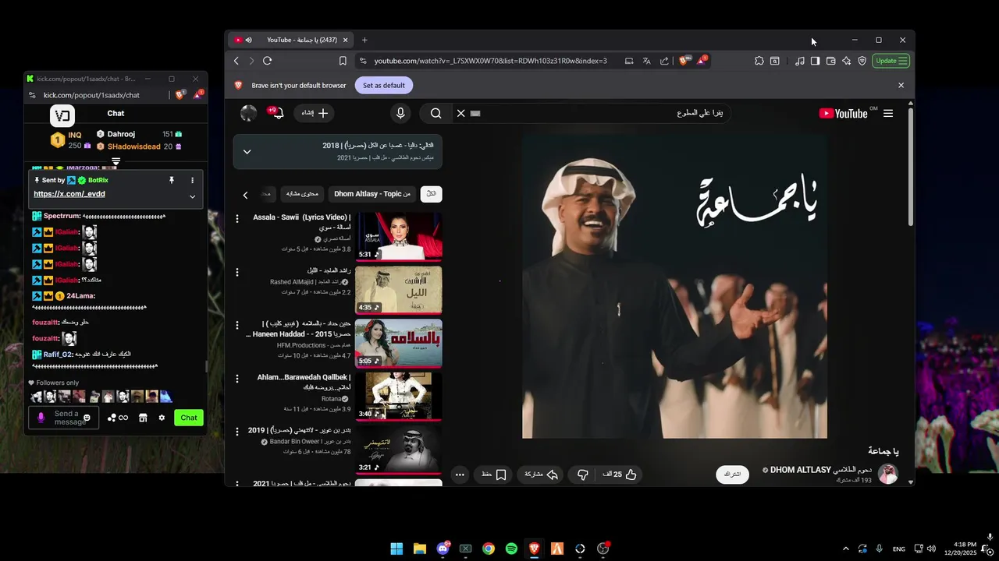Open the extensions puzzle icon in Brave
Viewport: 999px width, 561px height.
pos(759,61)
